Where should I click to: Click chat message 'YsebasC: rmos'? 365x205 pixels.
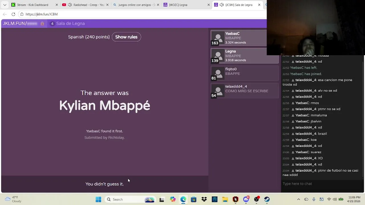(307, 103)
